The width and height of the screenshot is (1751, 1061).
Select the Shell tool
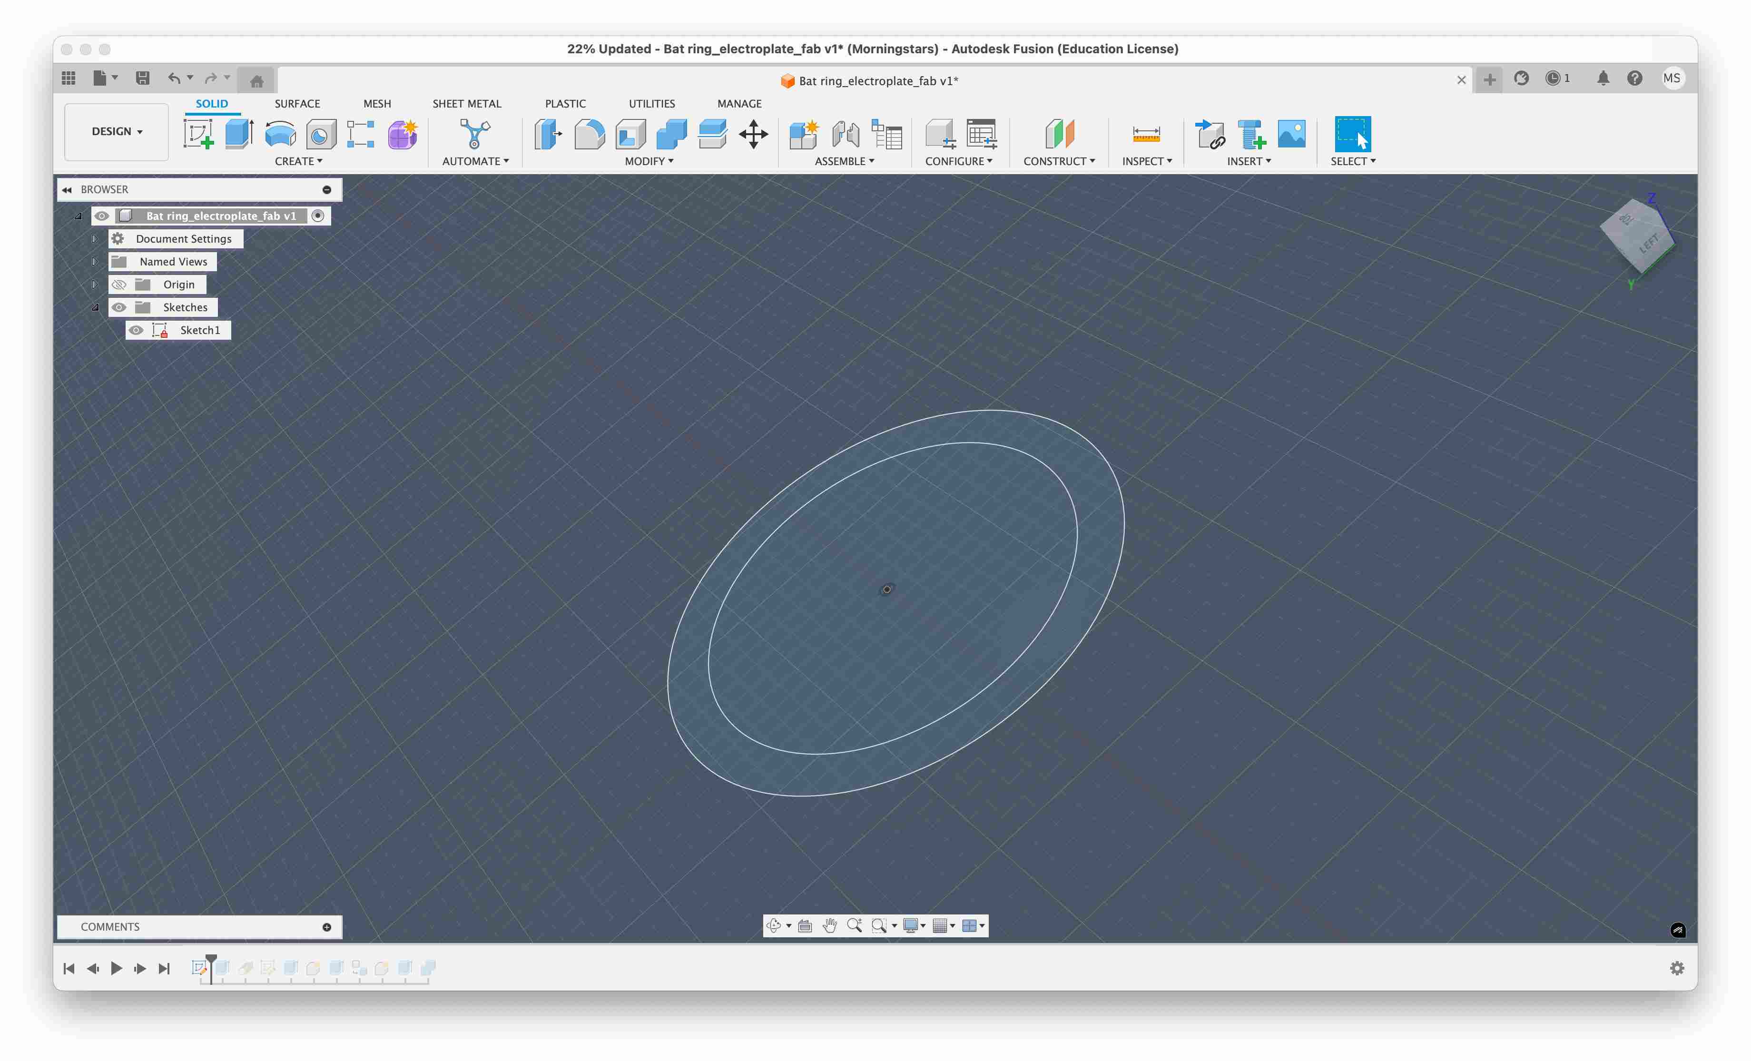630,134
